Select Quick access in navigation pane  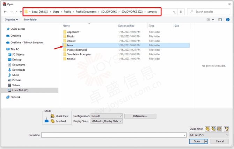click(x=18, y=29)
